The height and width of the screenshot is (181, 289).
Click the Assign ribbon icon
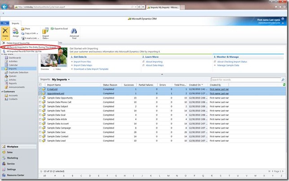[16, 32]
